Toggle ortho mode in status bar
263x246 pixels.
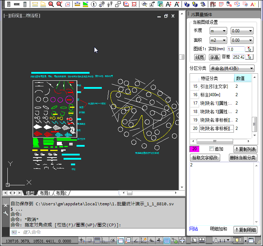coord(105,240)
